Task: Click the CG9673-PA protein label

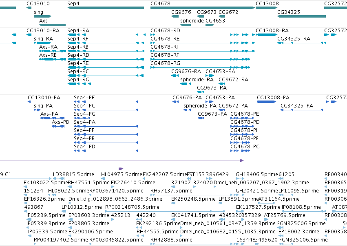Action: pyautogui.click(x=212, y=114)
